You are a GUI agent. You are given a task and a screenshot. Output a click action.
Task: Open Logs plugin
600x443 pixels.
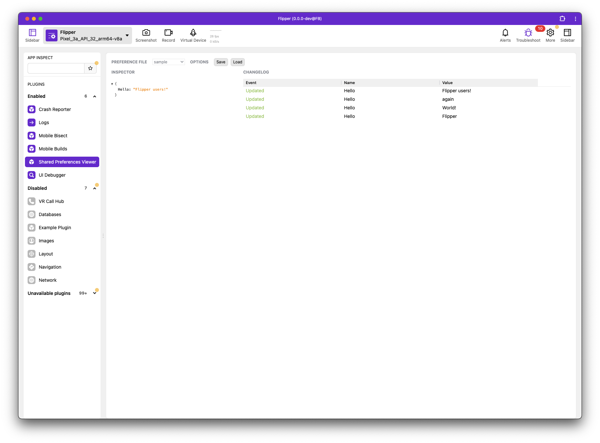pyautogui.click(x=62, y=122)
